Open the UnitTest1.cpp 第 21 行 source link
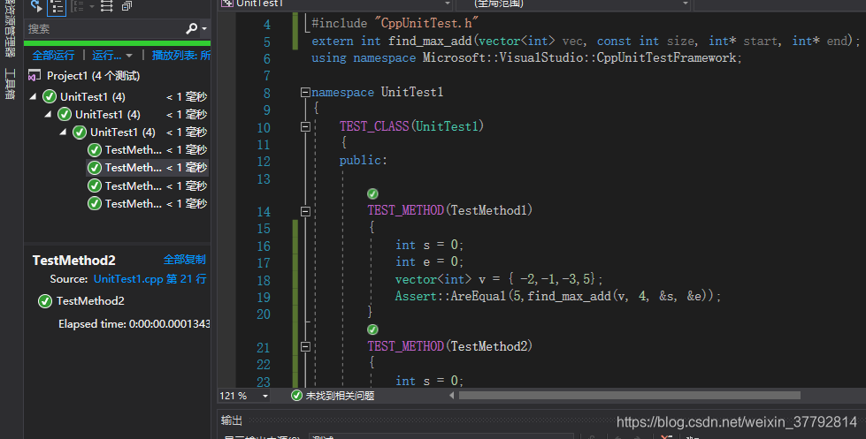Image resolution: width=866 pixels, height=439 pixels. [149, 279]
